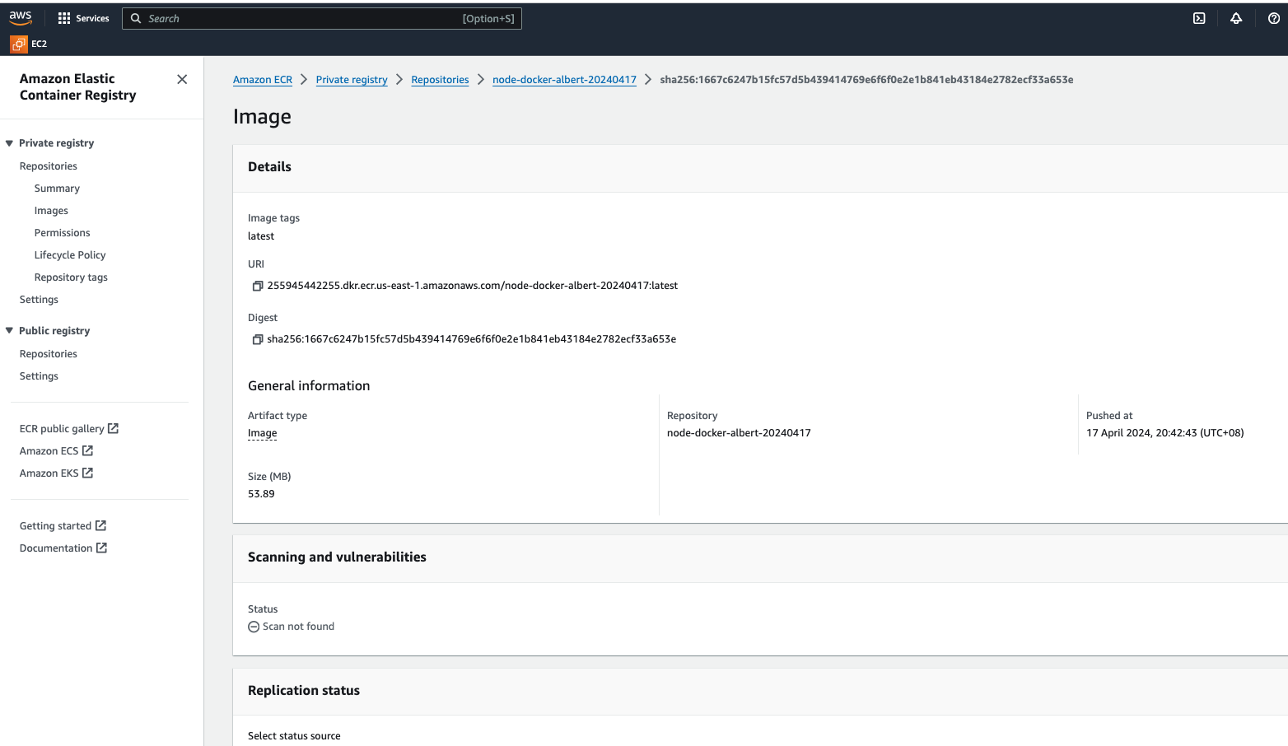Select the repository name under General information
This screenshot has height=746, width=1288.
739,433
